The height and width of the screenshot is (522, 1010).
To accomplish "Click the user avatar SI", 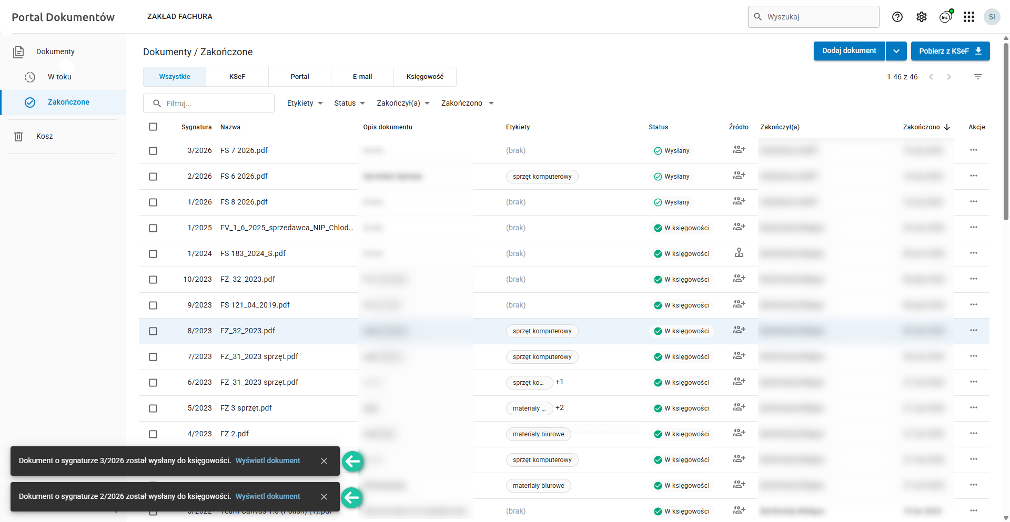I will (992, 17).
